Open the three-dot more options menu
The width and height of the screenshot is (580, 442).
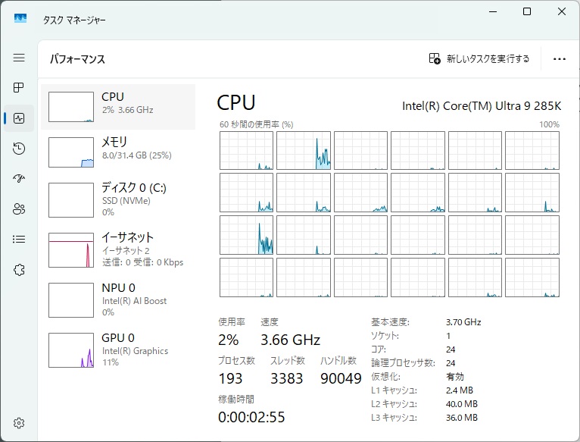coord(560,58)
